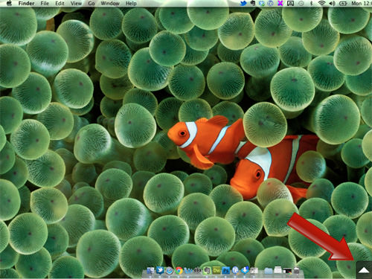Screen dimensions: 372x279
Task: Click the menu bar clock showing Mon
Action: [x=362, y=4]
